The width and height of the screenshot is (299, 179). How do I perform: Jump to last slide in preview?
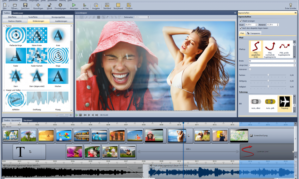[x=97, y=115]
